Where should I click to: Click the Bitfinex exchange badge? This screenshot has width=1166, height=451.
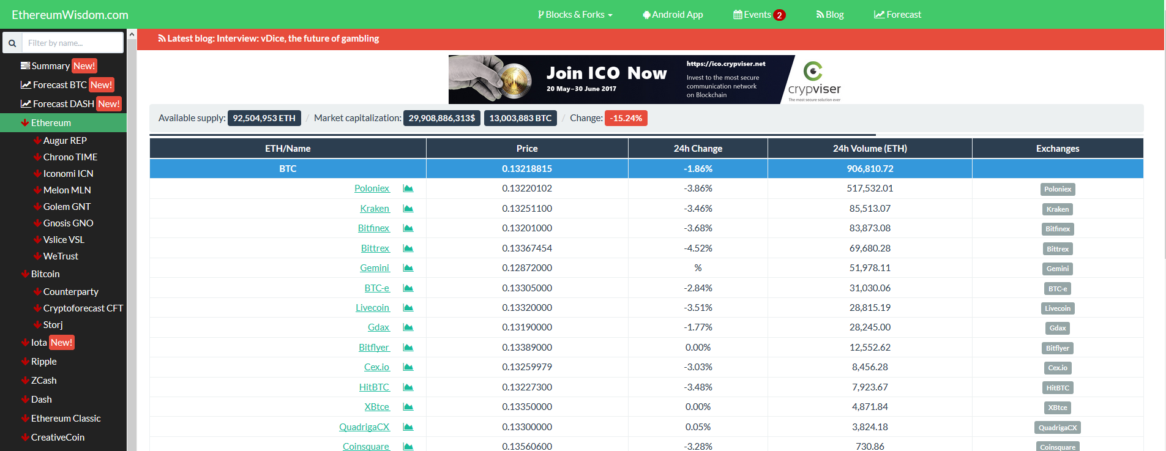[1057, 229]
